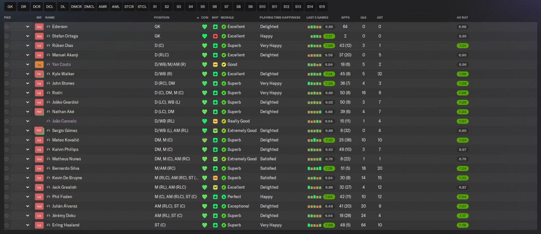This screenshot has height=234, width=541.
Task: Select the GK position filter
Action: tap(10, 7)
